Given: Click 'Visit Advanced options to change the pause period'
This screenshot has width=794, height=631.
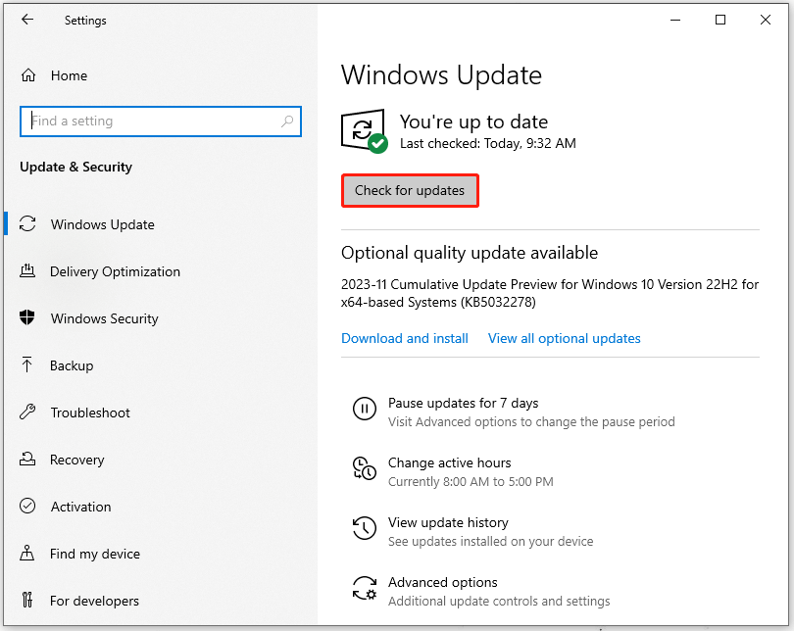Looking at the screenshot, I should point(531,421).
